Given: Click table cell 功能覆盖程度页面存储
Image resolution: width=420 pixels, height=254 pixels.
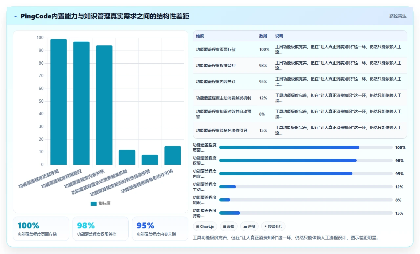Looking at the screenshot, I should click(x=216, y=50).
